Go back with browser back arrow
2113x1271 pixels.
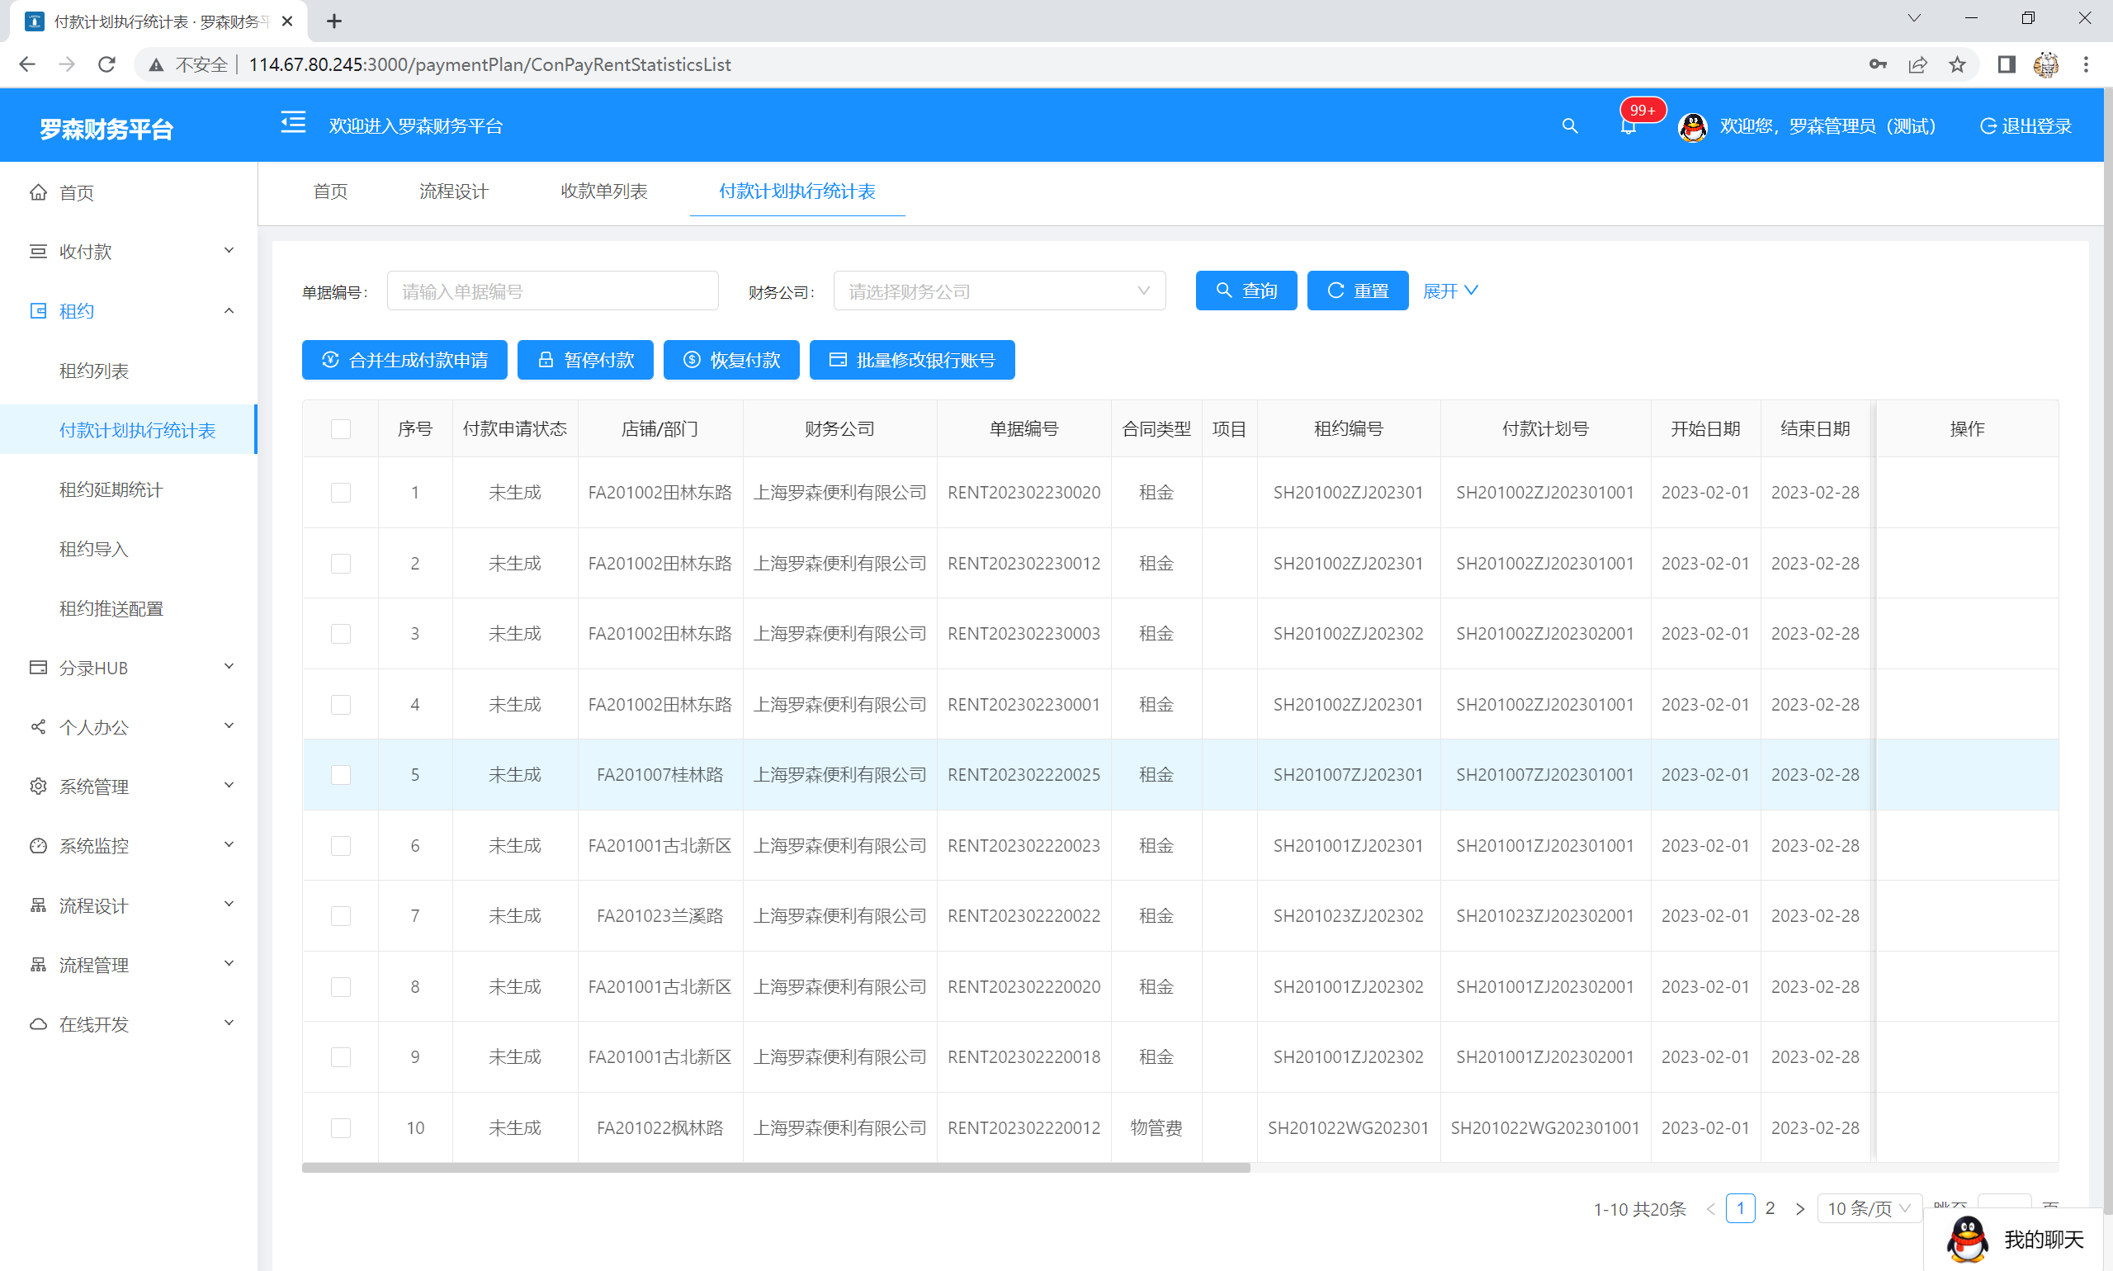click(27, 64)
